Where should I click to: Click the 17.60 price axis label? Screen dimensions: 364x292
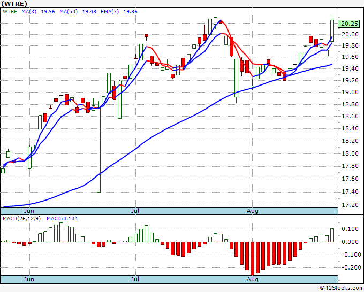click(x=350, y=179)
